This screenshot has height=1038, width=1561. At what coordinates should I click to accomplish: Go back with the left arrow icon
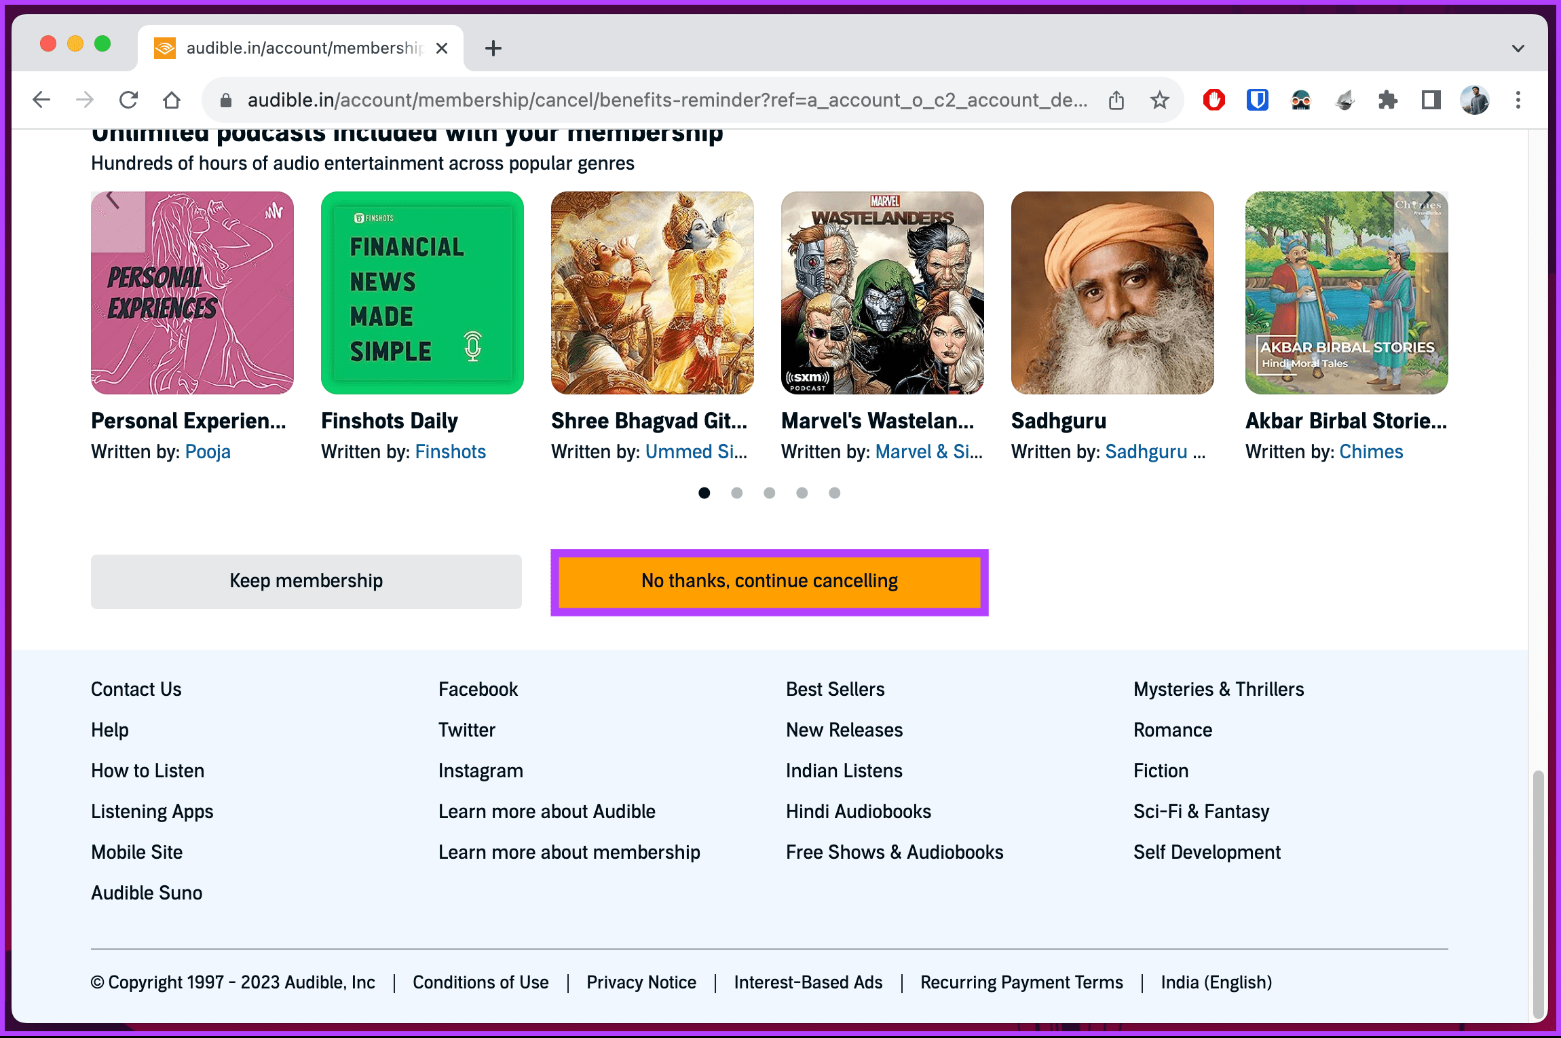click(41, 100)
